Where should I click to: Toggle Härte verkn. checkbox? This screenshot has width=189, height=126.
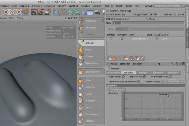click(145, 77)
